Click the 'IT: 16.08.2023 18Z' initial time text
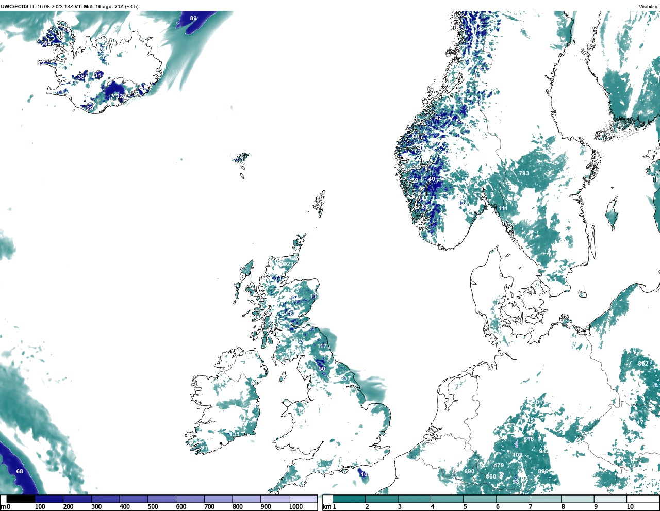 (x=52, y=7)
